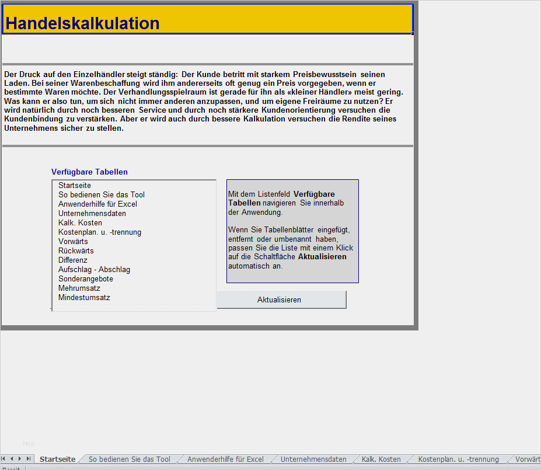This screenshot has height=470, width=541.
Task: Jump to first sheet tab arrow
Action: [4, 458]
